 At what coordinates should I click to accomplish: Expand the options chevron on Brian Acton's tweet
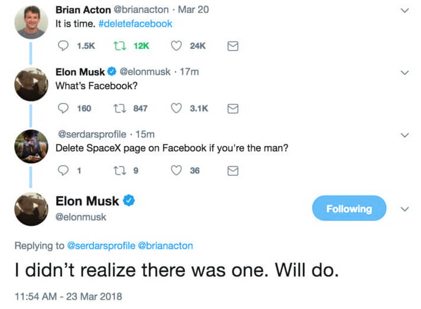(404, 11)
